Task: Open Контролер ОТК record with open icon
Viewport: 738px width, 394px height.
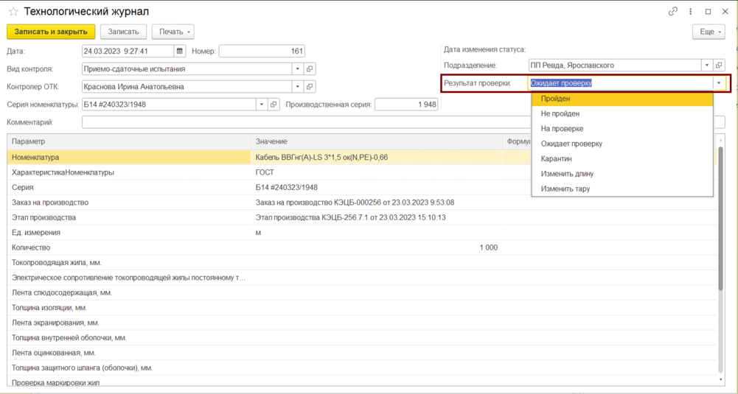Action: click(309, 86)
